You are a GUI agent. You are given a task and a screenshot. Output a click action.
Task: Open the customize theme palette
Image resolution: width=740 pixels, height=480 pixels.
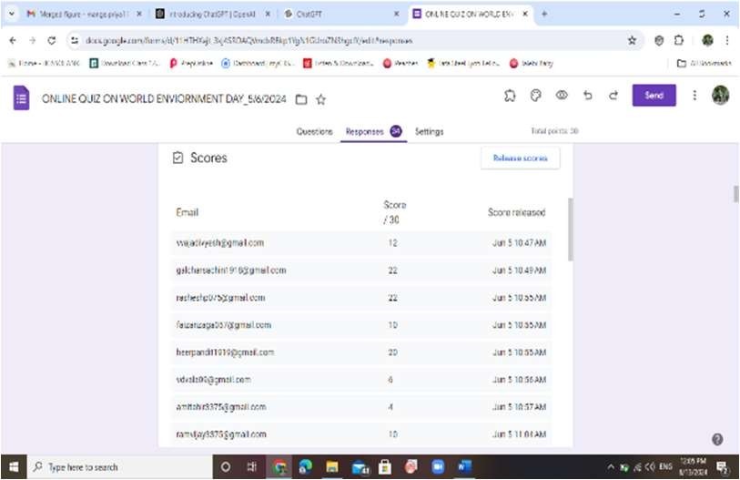537,96
